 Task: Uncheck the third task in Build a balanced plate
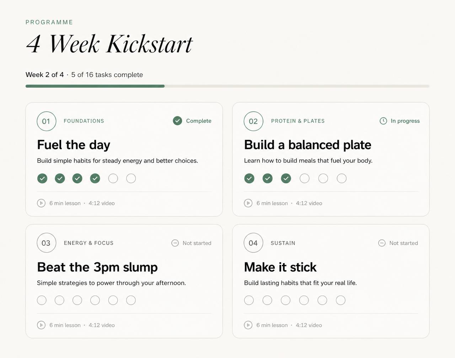(286, 178)
